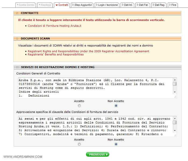Screen dimensions: 188x161
Task: Open Registrants' Benefits and Responsibilities link
Action: pyautogui.click(x=56, y=54)
